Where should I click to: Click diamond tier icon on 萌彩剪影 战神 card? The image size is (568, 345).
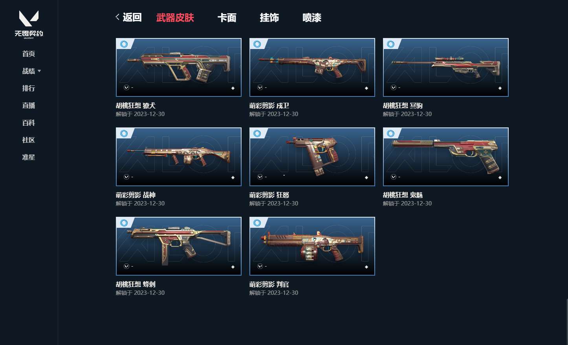(233, 178)
